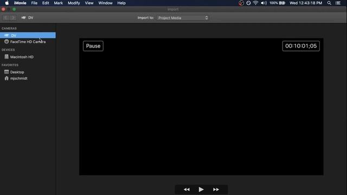Click the fast-forward playback button
The width and height of the screenshot is (347, 195).
pos(216,190)
